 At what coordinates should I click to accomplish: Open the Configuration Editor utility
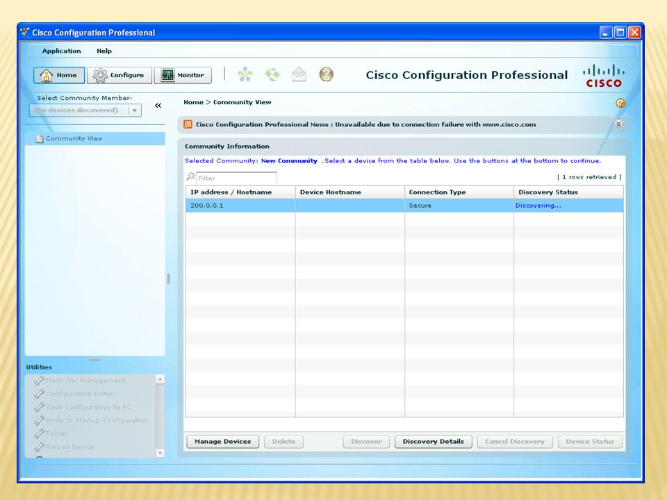coord(74,394)
